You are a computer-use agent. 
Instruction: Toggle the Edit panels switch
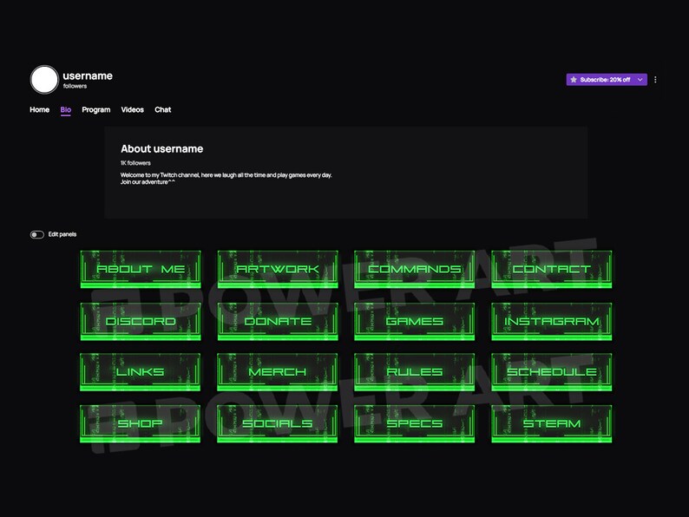point(37,234)
